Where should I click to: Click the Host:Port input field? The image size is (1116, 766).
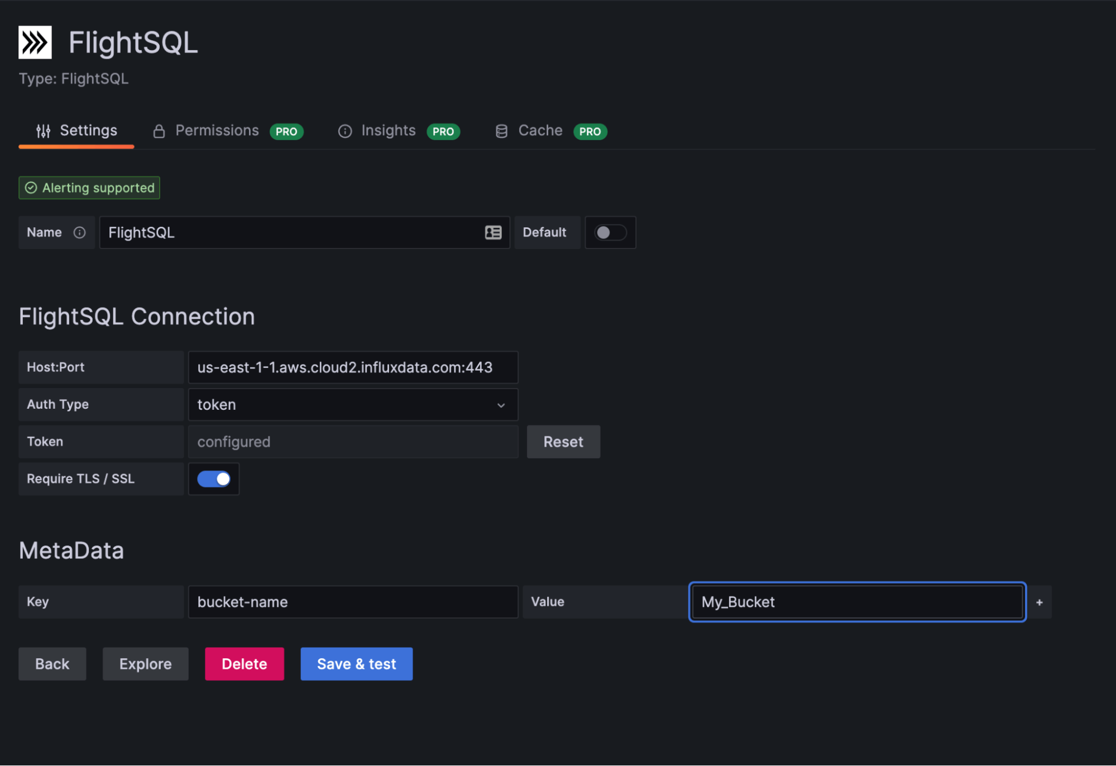point(353,367)
